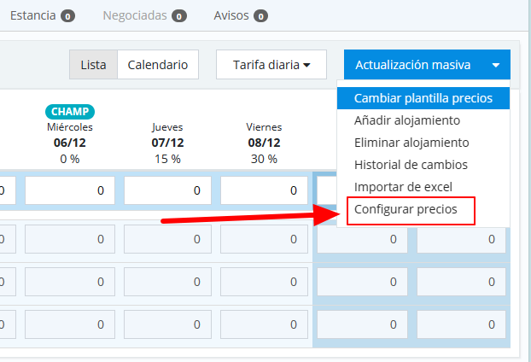Click the CHAMP badge above Miércoles
The height and width of the screenshot is (362, 531).
tap(70, 112)
